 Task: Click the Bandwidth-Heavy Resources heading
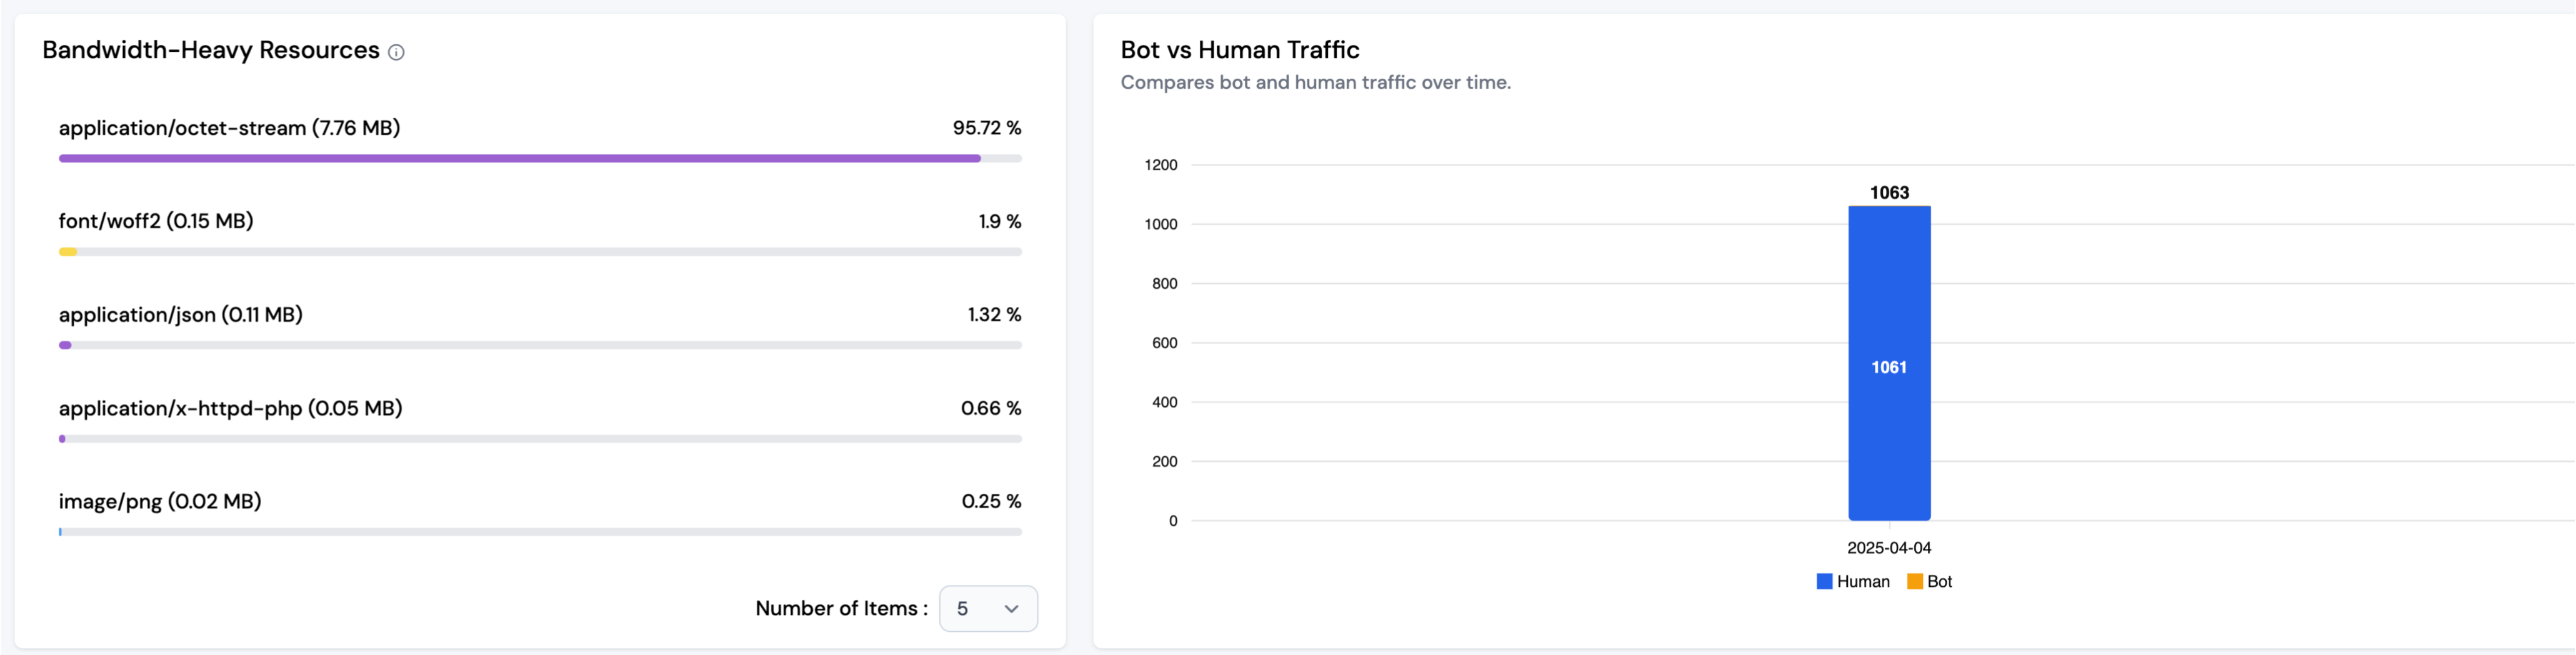(x=211, y=50)
